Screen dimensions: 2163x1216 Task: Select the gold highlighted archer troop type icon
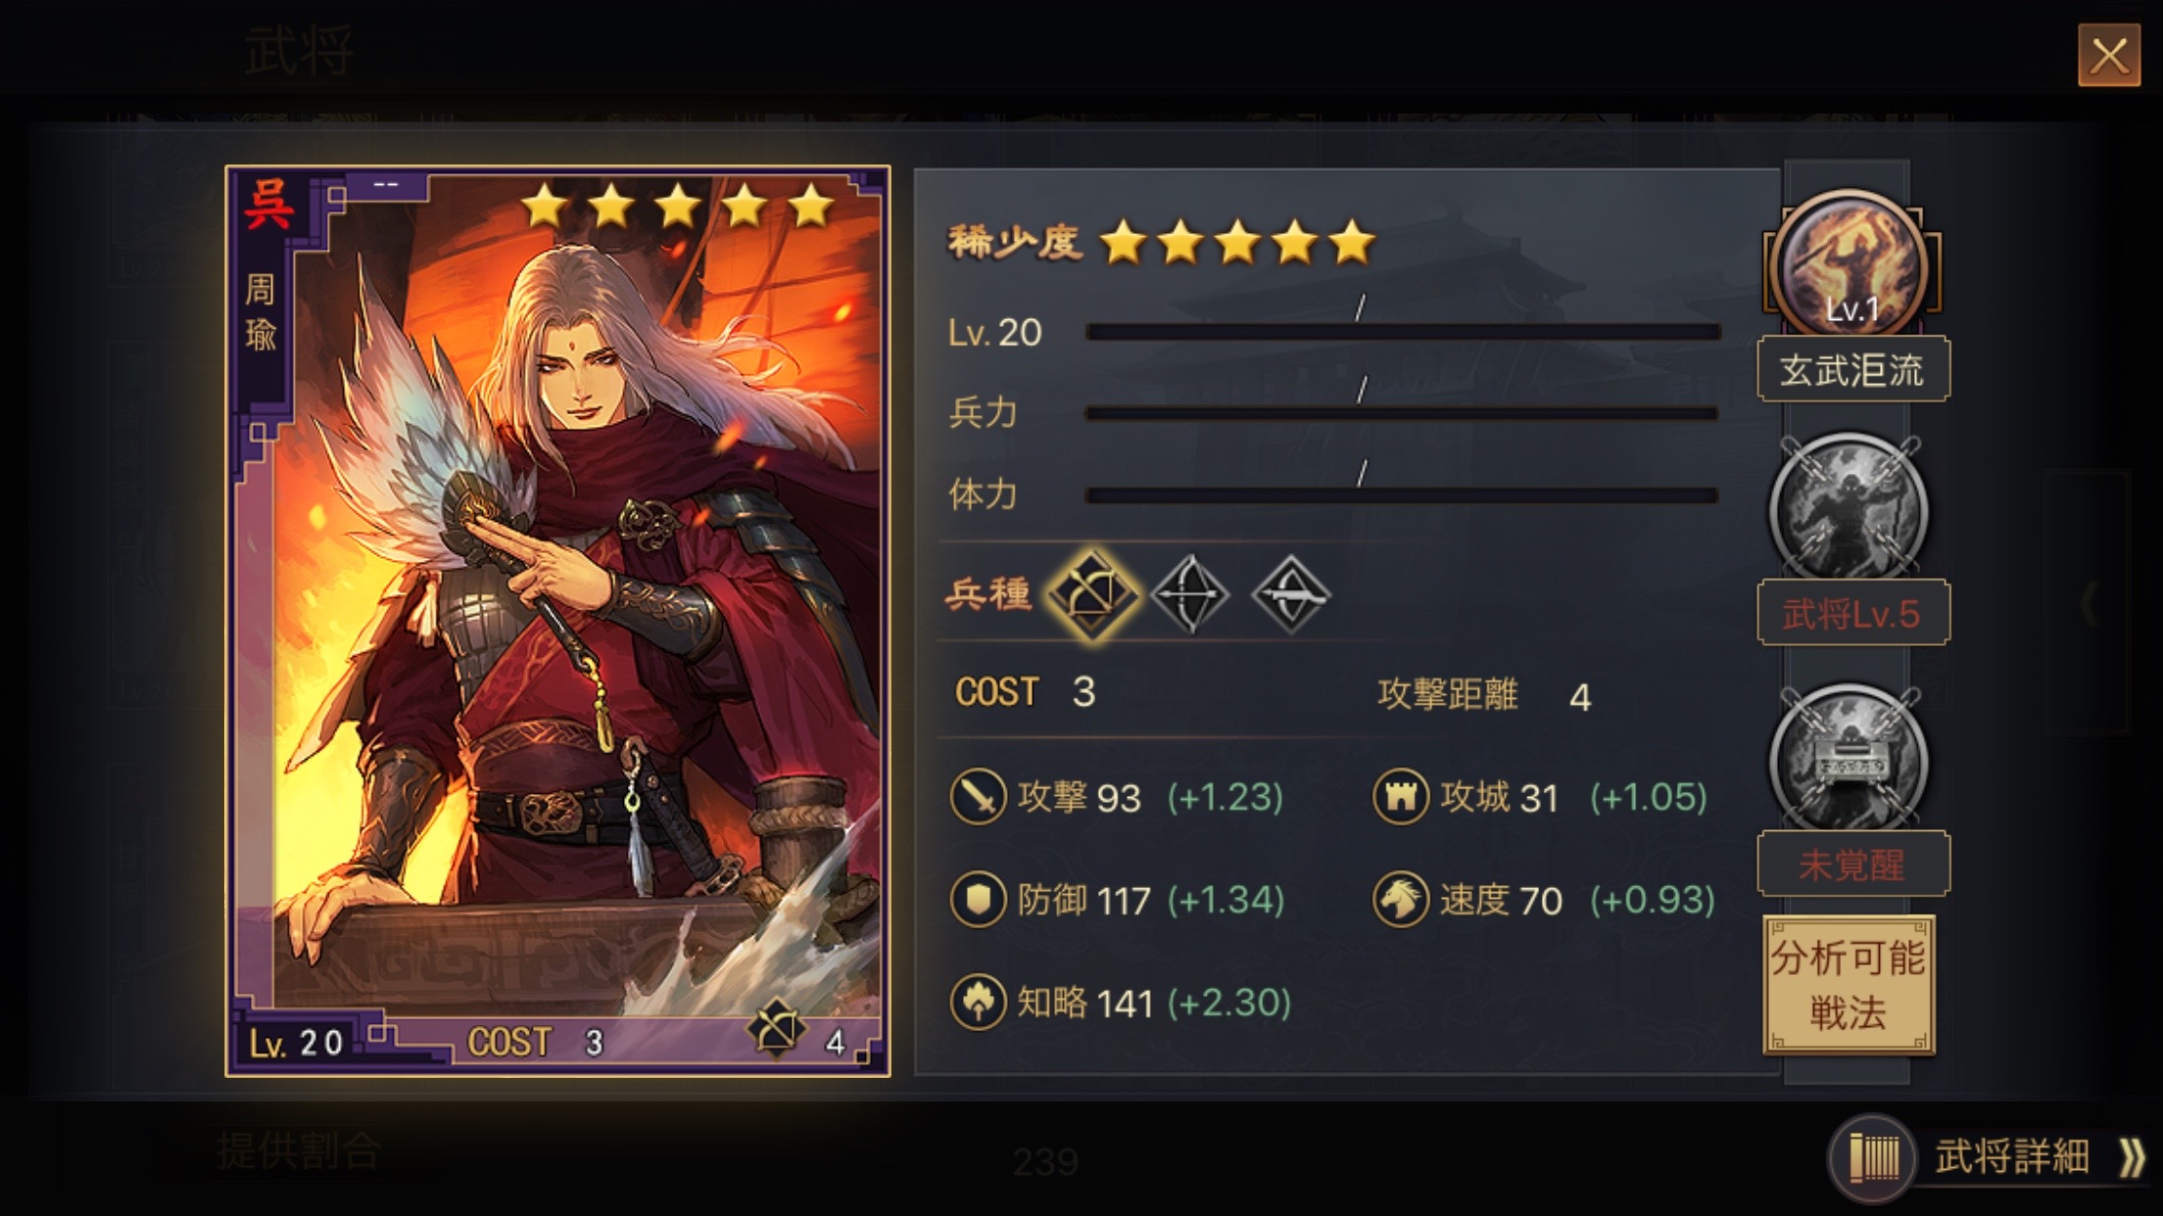tap(1092, 594)
